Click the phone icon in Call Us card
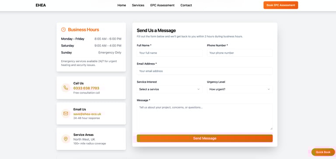Image resolution: width=336 pixels, height=159 pixels. coord(66,88)
